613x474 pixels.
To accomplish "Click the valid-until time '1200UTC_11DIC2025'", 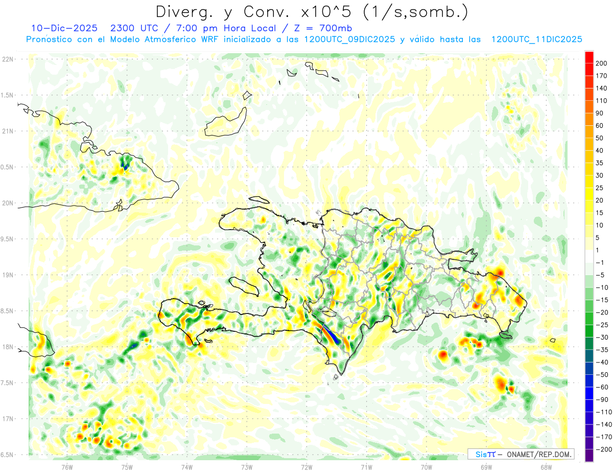I will pos(536,39).
